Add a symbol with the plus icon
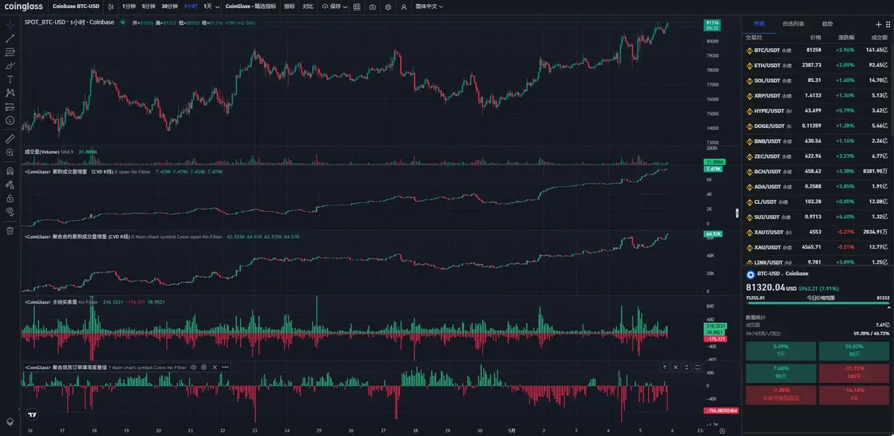 click(x=878, y=24)
